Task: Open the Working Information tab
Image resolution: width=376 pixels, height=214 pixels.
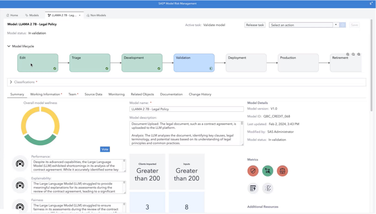Action: click(x=46, y=94)
